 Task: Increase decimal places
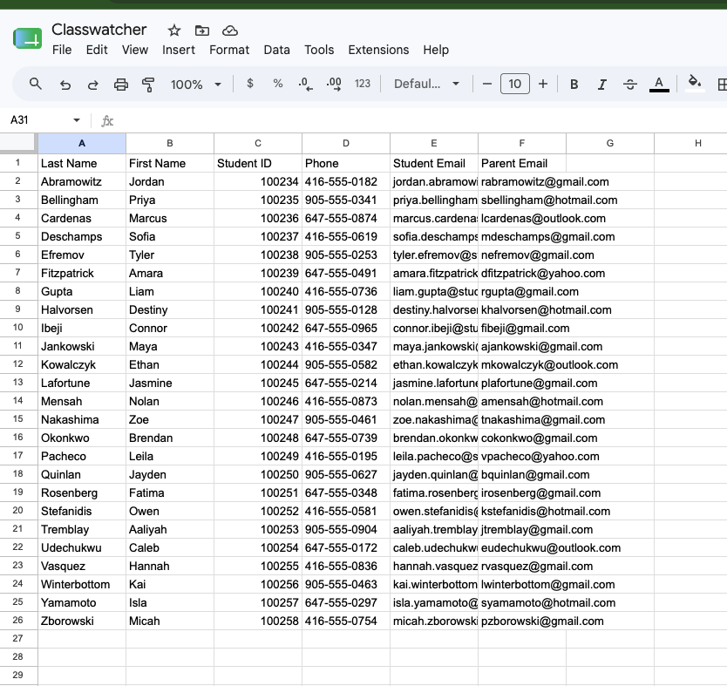[x=334, y=84]
